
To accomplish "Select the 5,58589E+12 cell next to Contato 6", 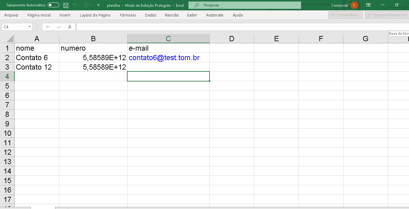I will [93, 57].
